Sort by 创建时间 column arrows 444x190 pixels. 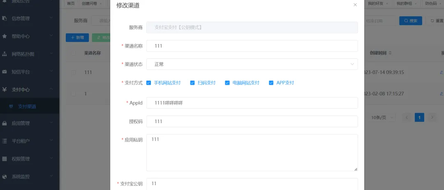point(390,53)
